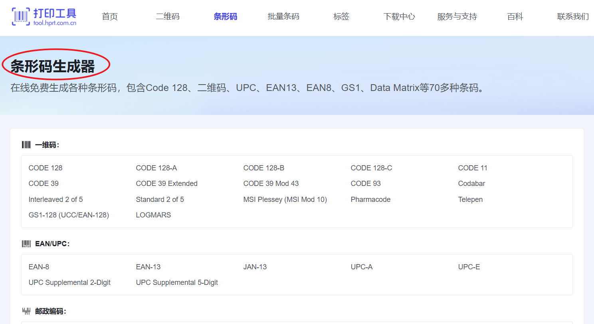Choose UPC Supplemental 2-Digit
594x324 pixels.
(x=69, y=283)
